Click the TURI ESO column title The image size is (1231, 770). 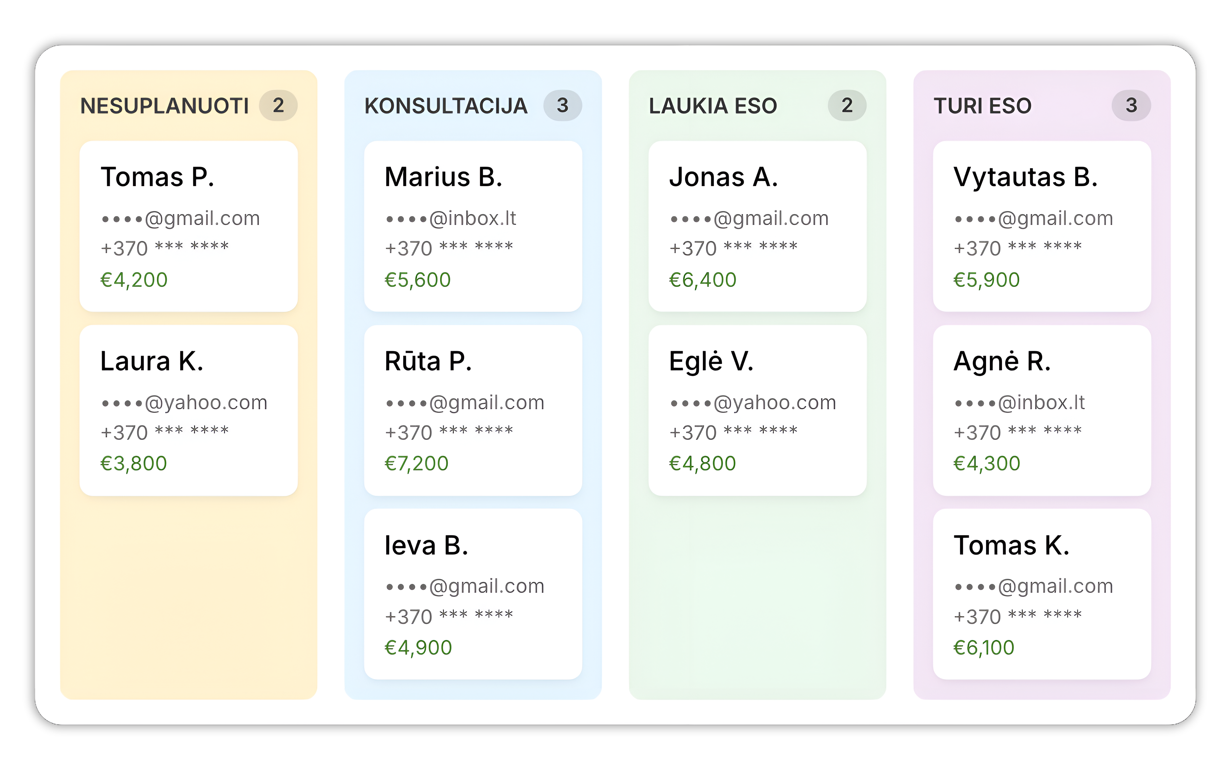point(982,106)
